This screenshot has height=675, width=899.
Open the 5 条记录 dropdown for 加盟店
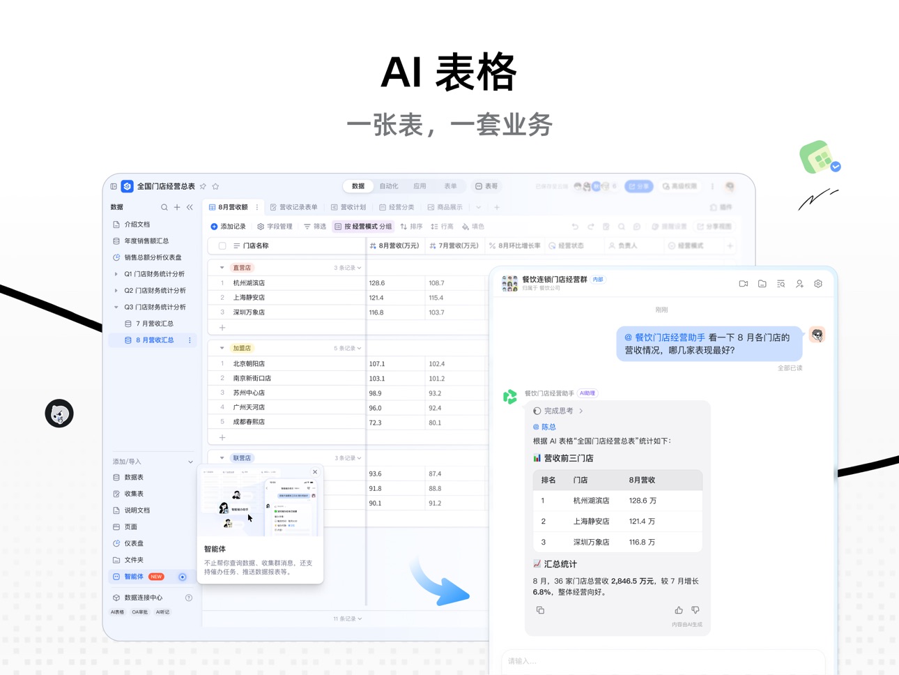(x=348, y=348)
